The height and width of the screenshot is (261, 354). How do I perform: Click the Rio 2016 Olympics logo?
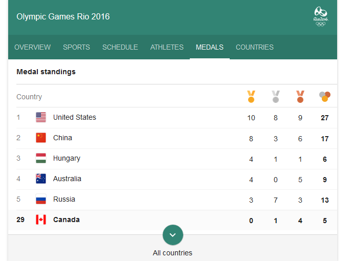[x=321, y=16]
